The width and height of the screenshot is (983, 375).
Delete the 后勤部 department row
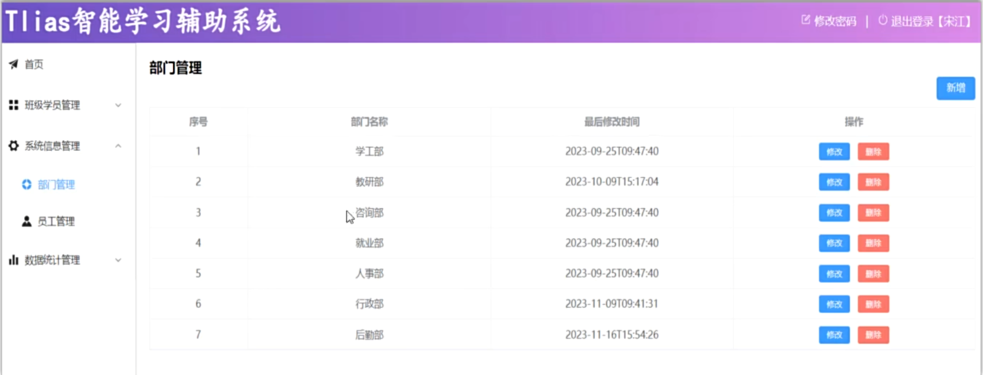tap(873, 335)
